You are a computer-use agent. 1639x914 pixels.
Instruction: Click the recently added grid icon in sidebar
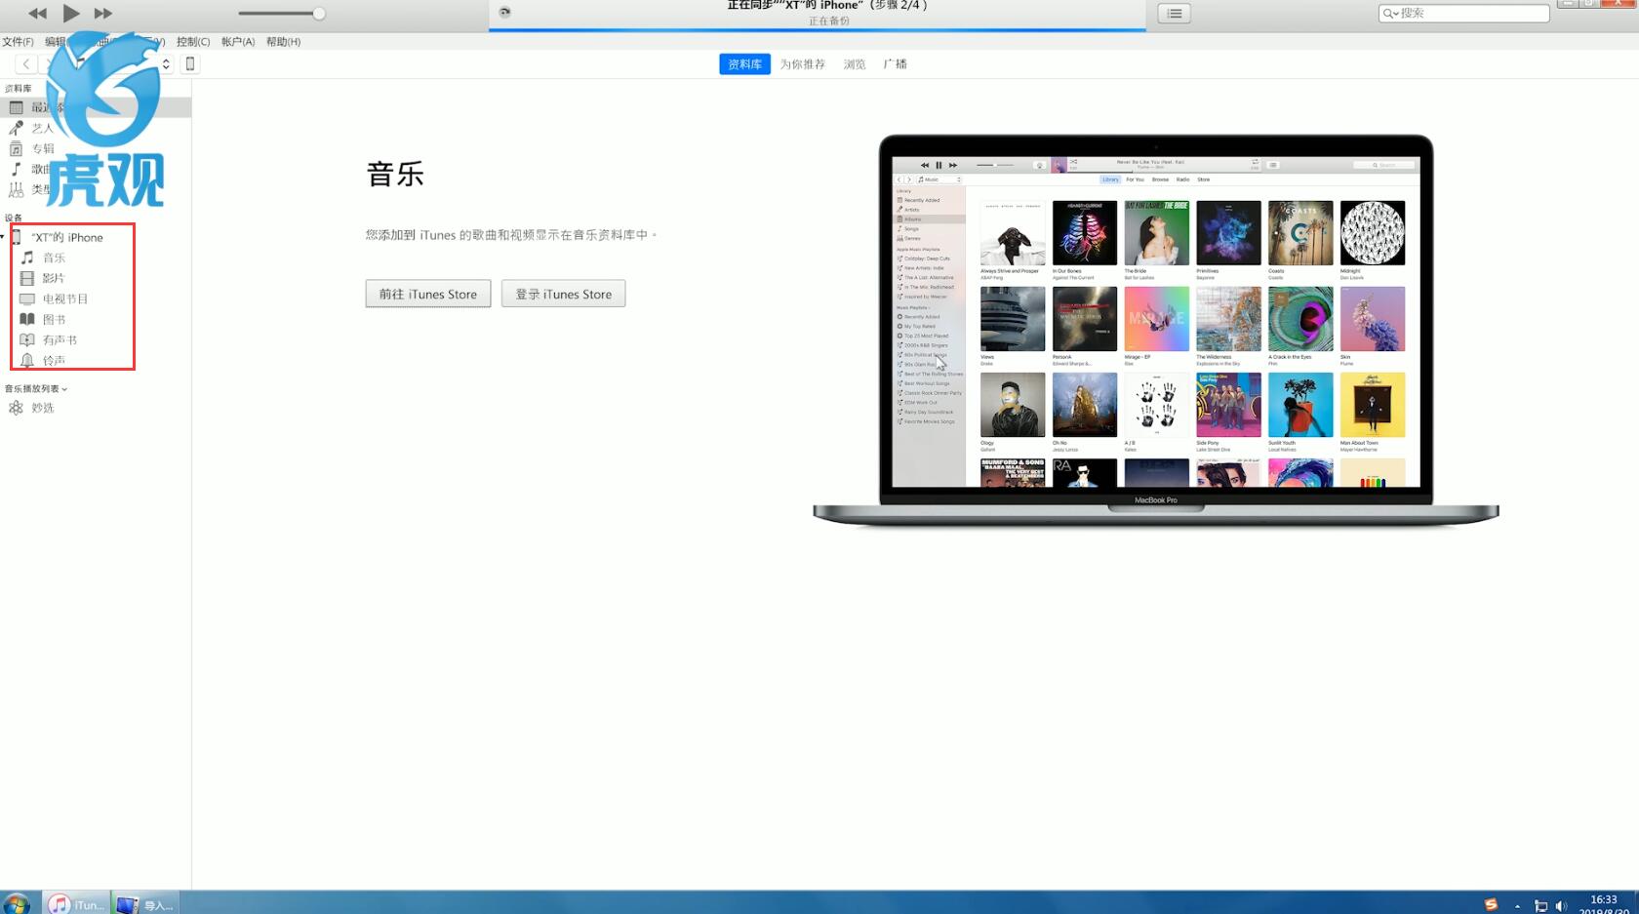click(16, 107)
